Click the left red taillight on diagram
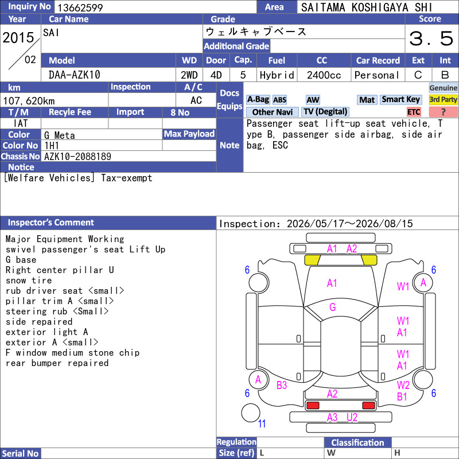 [312, 406]
